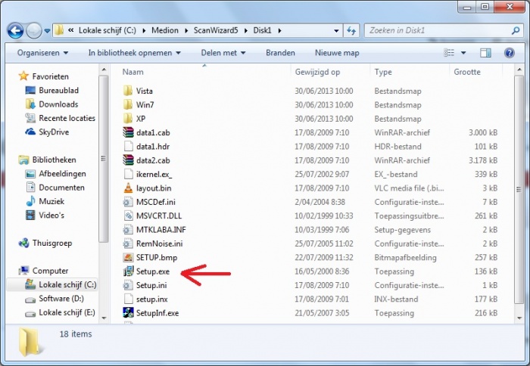Expand breadcrumb arrow after Disk1
The height and width of the screenshot is (366, 530).
(x=279, y=31)
